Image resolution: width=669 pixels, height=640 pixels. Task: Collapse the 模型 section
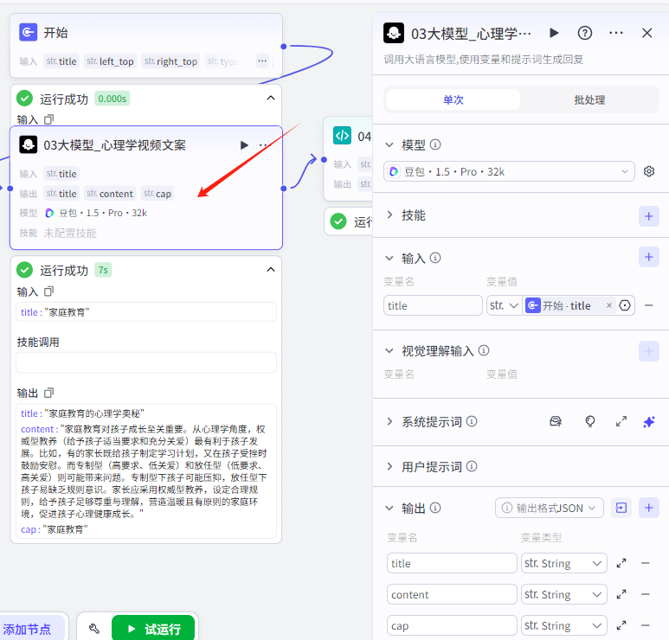(389, 145)
